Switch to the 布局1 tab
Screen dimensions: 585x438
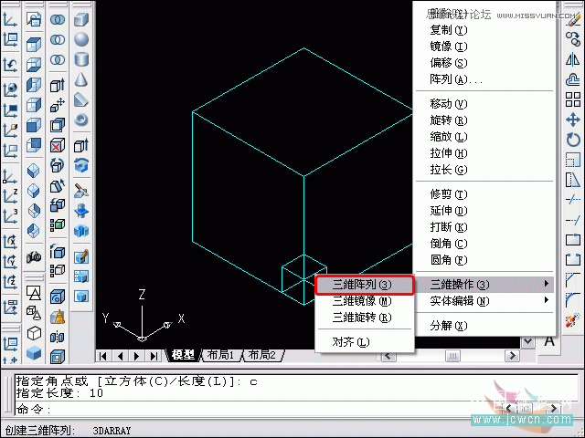click(221, 355)
